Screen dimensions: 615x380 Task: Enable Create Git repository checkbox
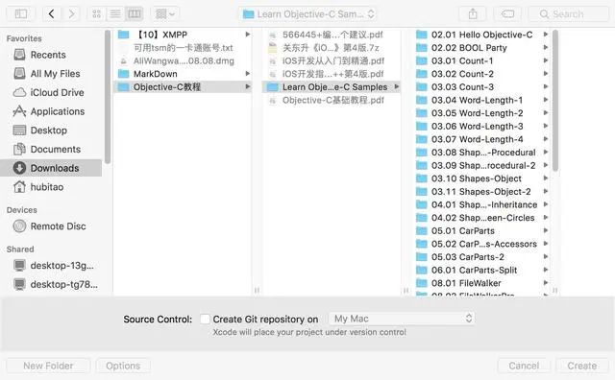[205, 319]
